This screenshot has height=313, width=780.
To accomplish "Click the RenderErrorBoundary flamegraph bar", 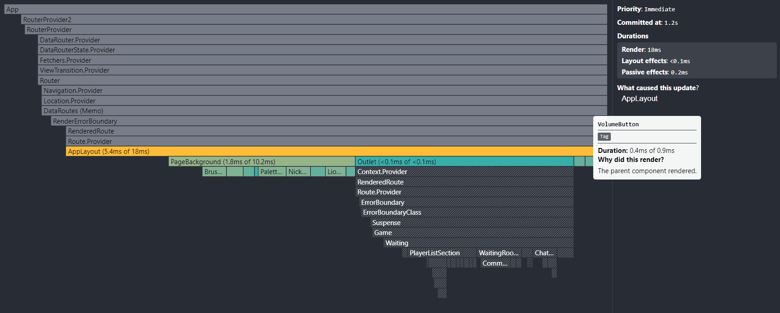I will (329, 121).
